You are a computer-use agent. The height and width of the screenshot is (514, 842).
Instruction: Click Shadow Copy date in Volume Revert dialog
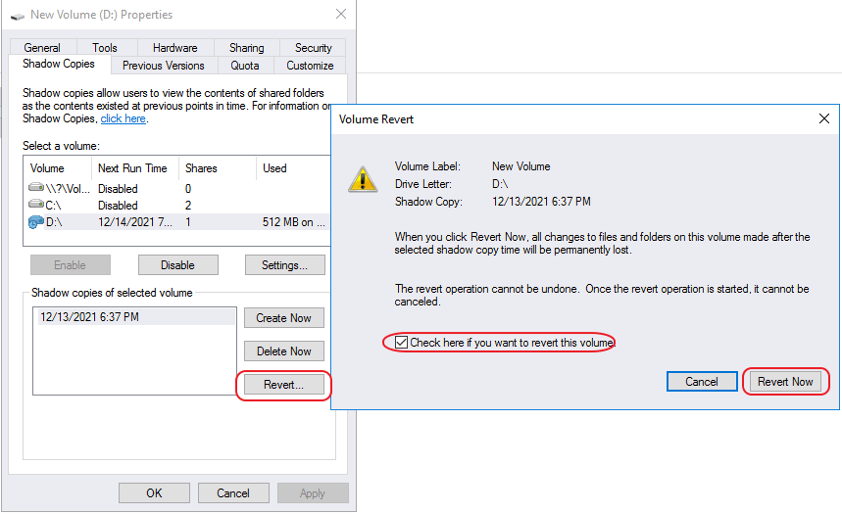tap(541, 202)
